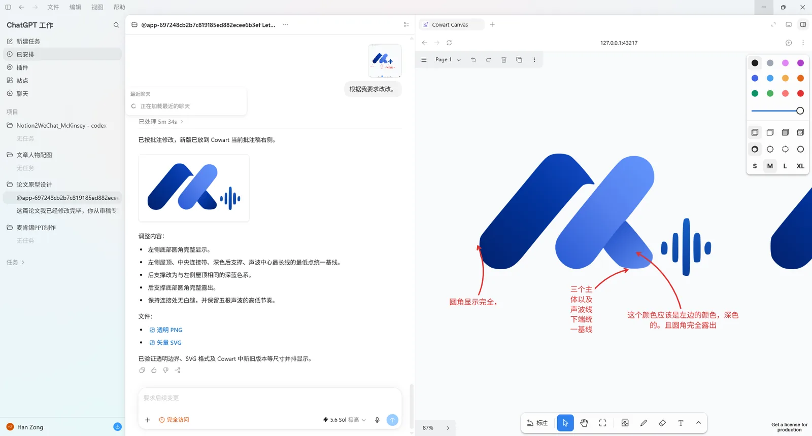Focus the 要求后续变更 input field
The height and width of the screenshot is (436, 812).
click(x=270, y=398)
